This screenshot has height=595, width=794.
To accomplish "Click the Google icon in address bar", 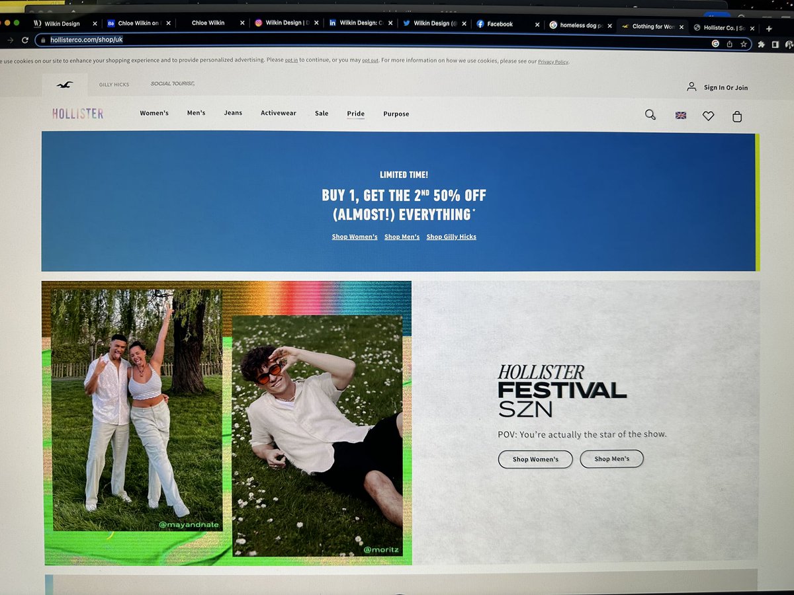I will click(715, 44).
